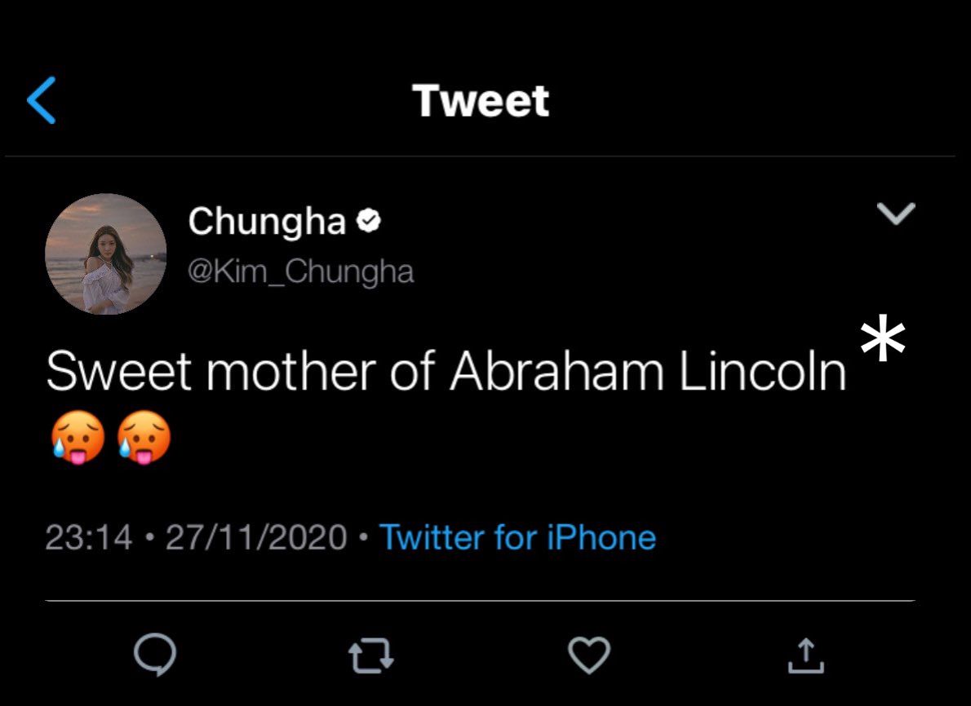This screenshot has width=971, height=706.
Task: Share the tweet via the upload icon
Action: coord(804,655)
